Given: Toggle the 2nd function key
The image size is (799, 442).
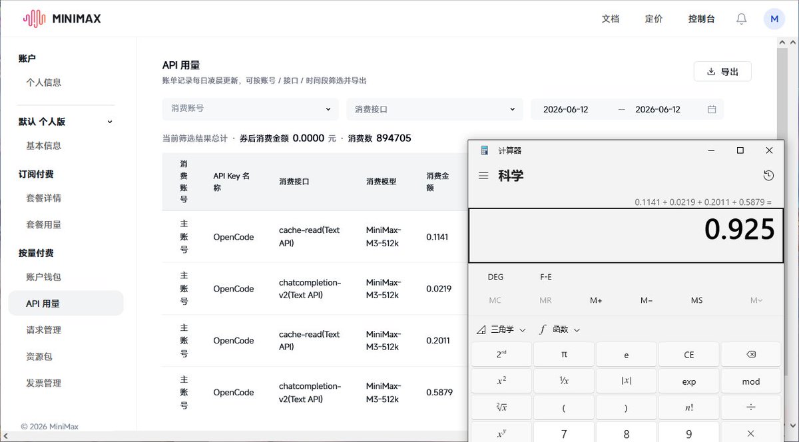Looking at the screenshot, I should pyautogui.click(x=501, y=355).
